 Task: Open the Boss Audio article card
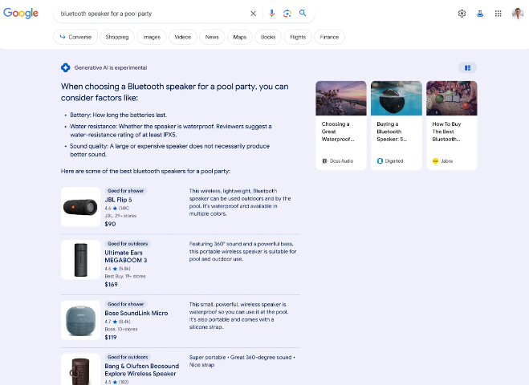[x=341, y=125]
